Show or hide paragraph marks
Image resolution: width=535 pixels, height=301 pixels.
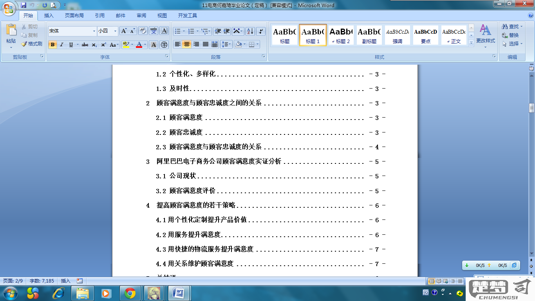(261, 31)
